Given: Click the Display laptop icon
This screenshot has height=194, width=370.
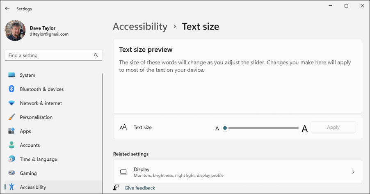Looking at the screenshot, I should click(x=123, y=172).
